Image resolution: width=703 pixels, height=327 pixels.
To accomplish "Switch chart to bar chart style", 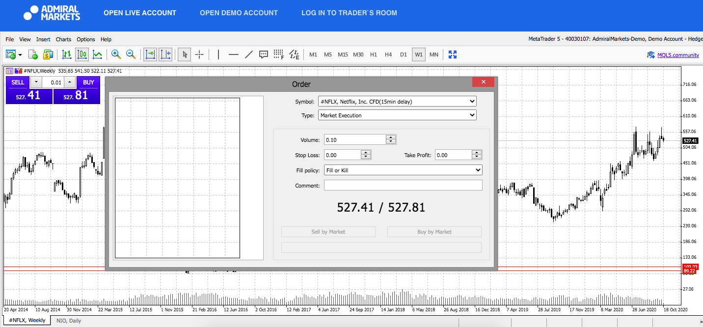I will [67, 54].
